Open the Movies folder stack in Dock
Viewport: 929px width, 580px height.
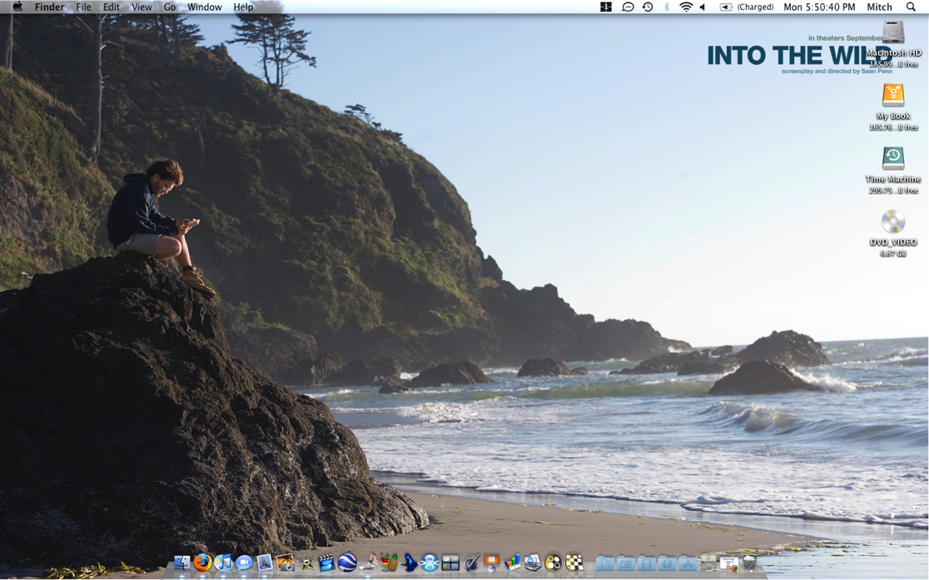point(646,563)
